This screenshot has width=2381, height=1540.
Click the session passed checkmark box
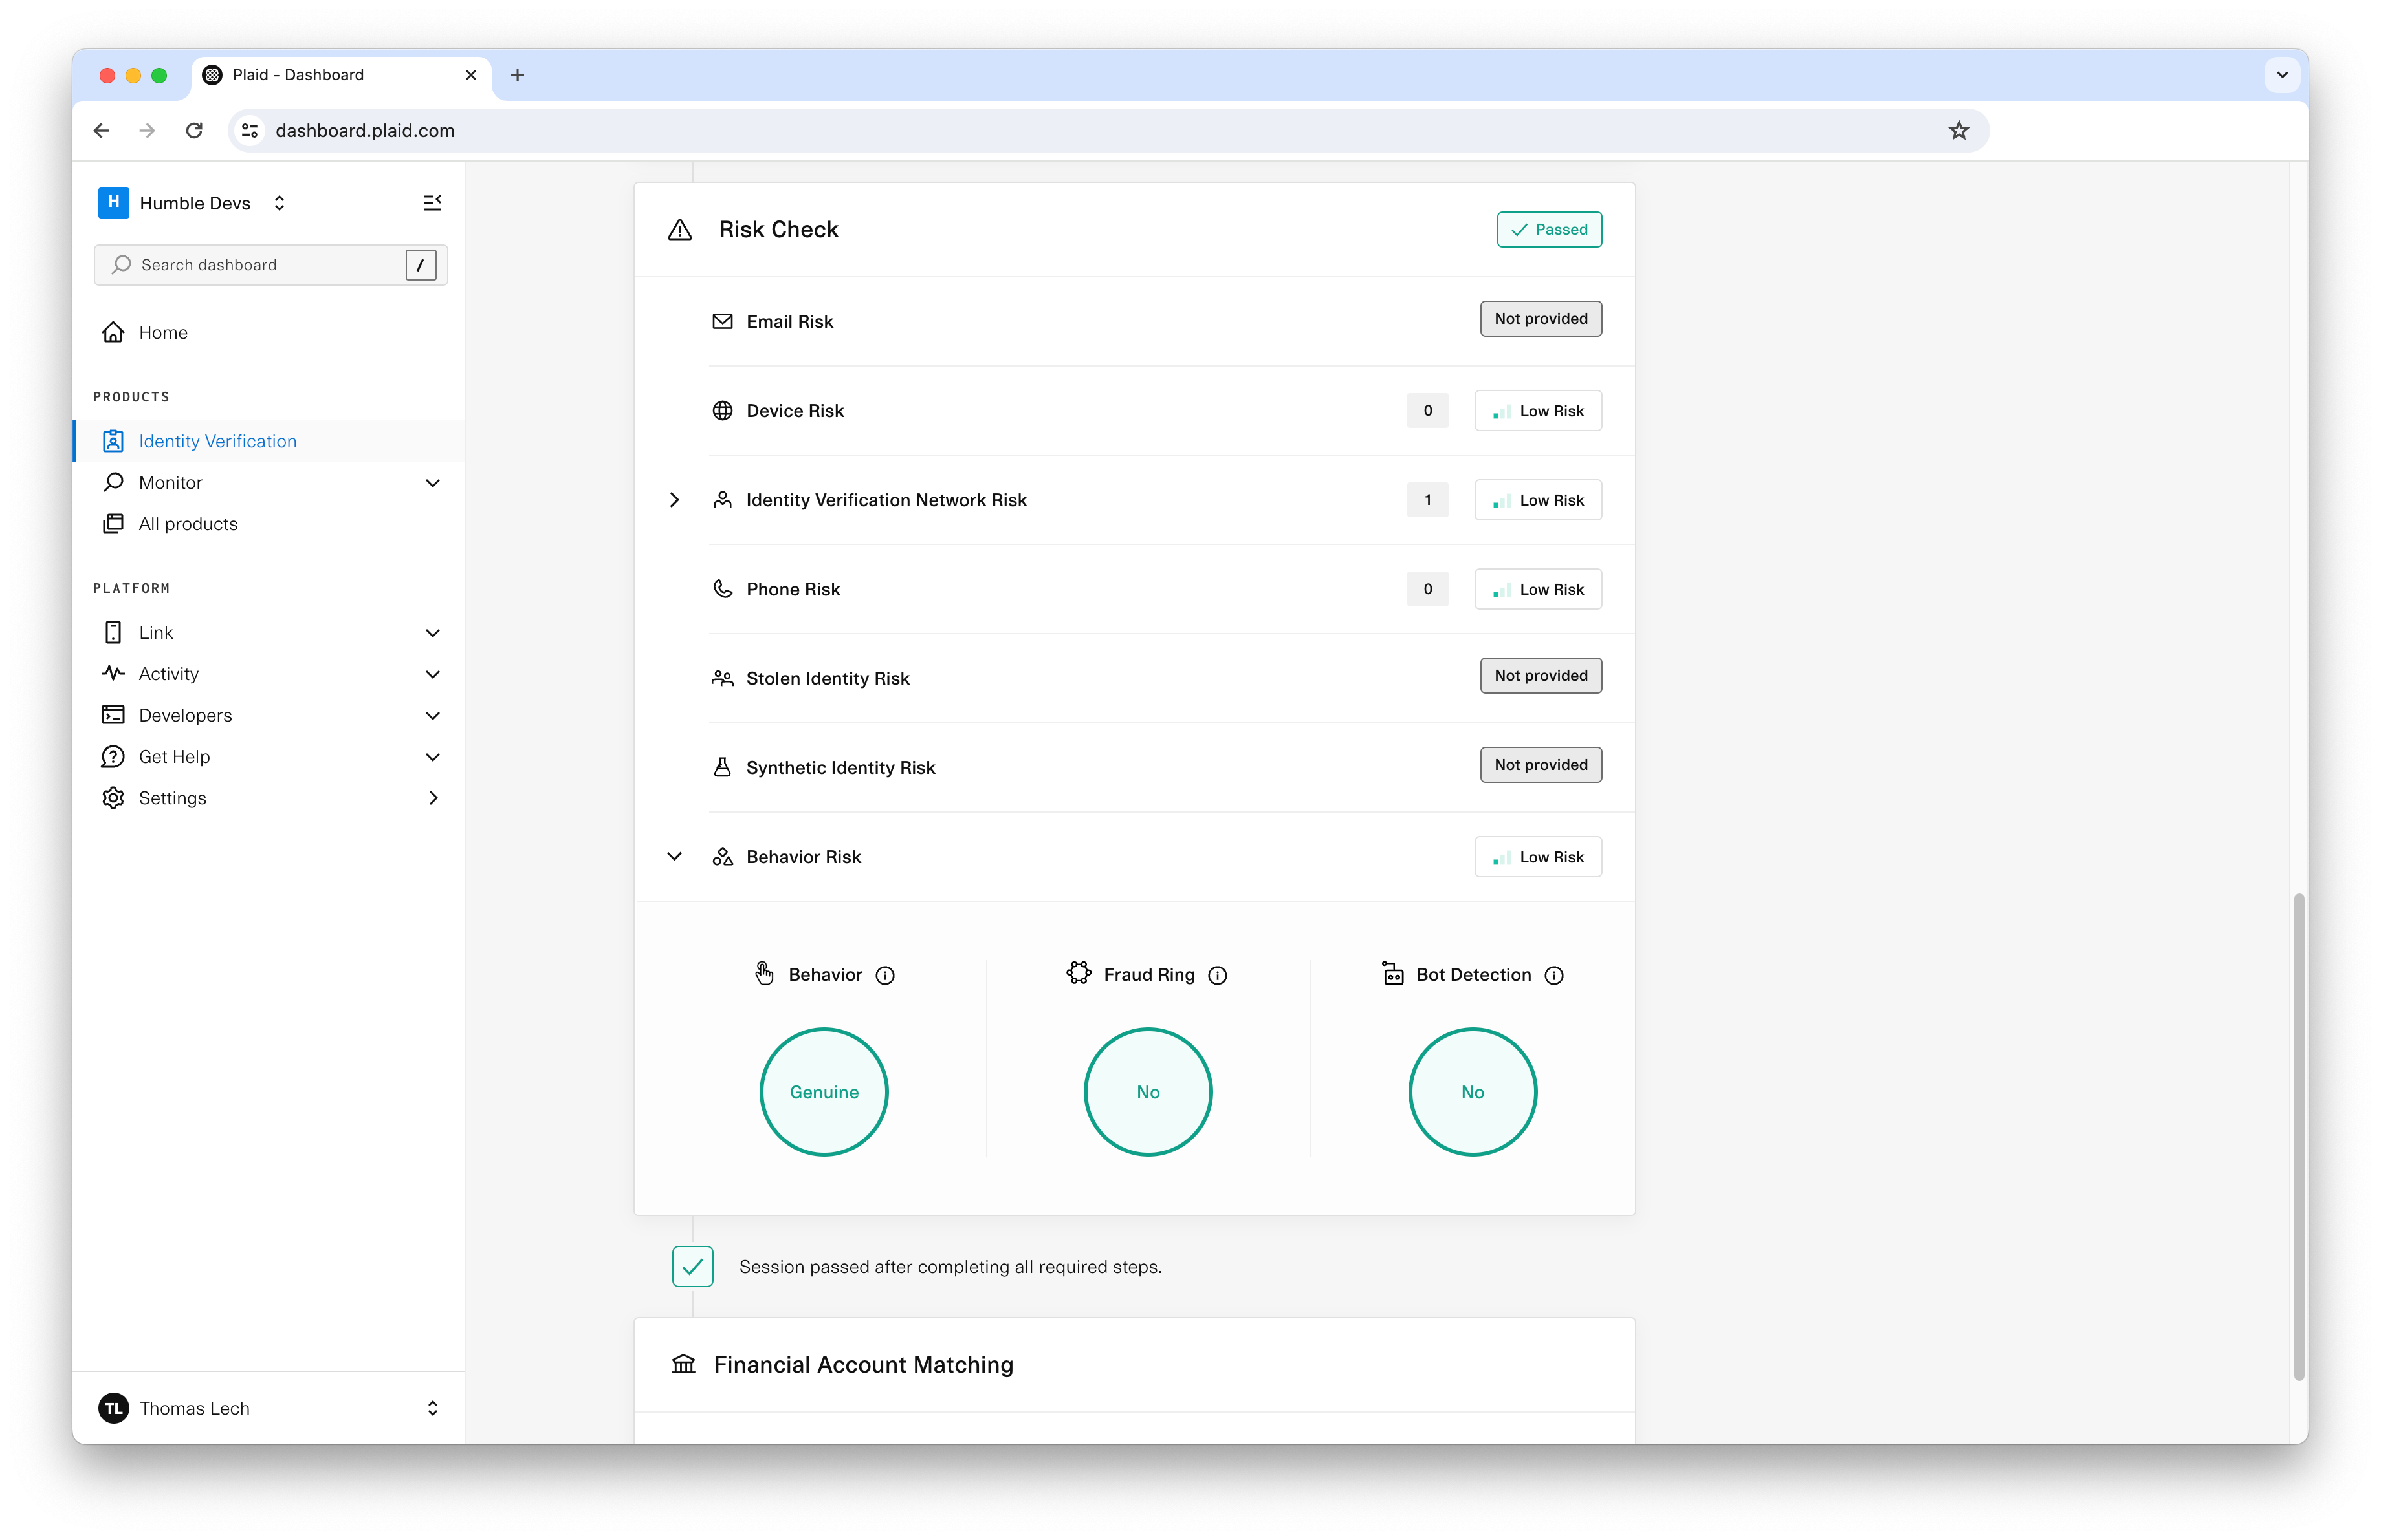coord(692,1266)
